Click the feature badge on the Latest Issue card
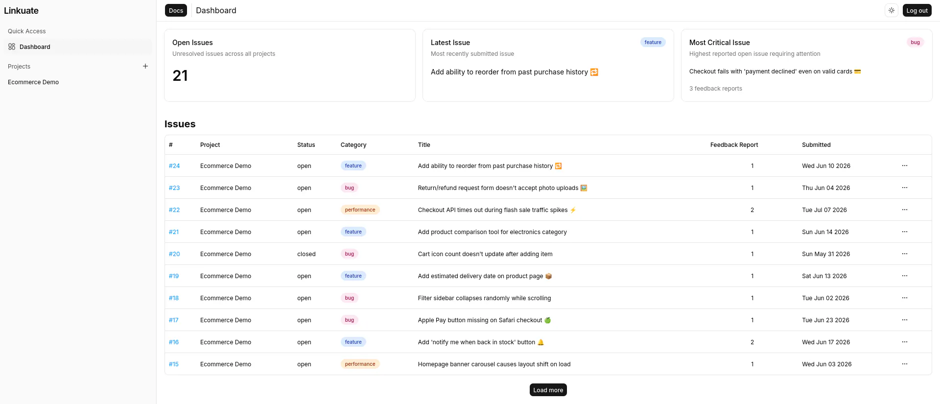The width and height of the screenshot is (940, 404). (x=653, y=42)
